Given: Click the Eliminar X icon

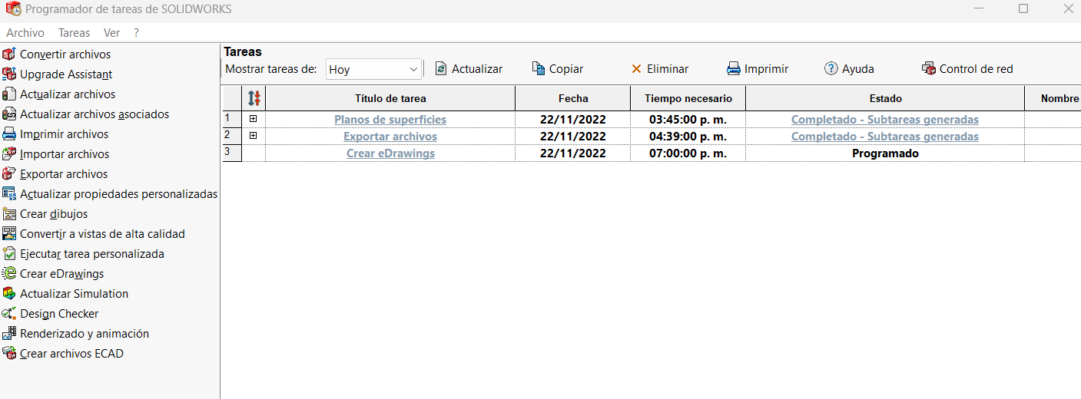Looking at the screenshot, I should (x=636, y=69).
